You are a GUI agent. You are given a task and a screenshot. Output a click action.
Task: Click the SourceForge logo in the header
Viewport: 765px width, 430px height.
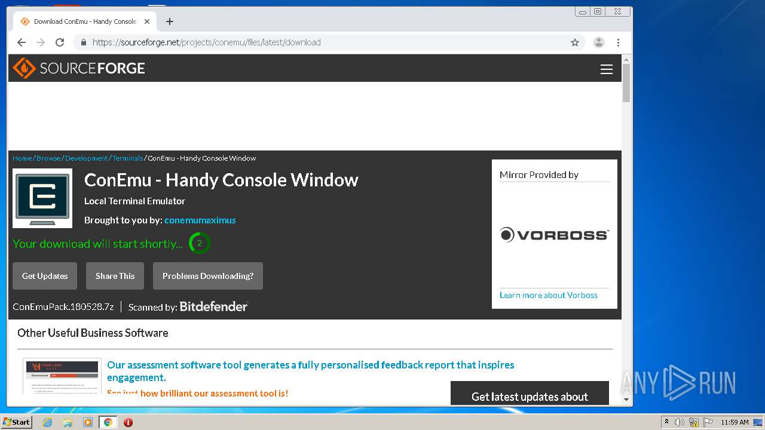coord(79,68)
